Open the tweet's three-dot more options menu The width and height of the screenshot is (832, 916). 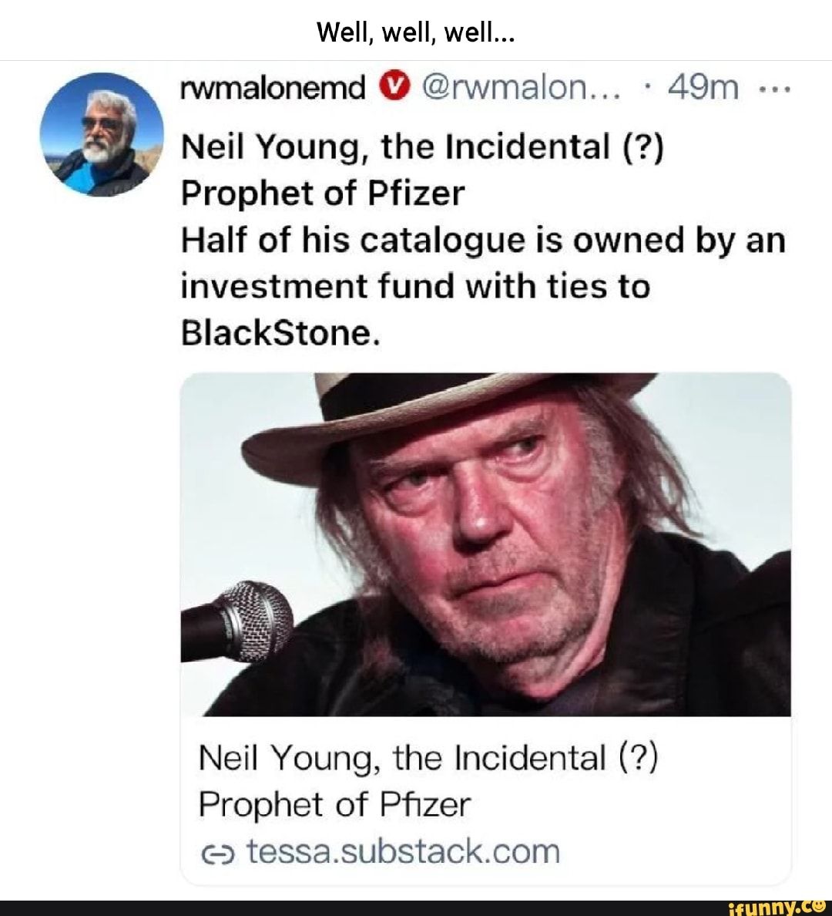774,90
